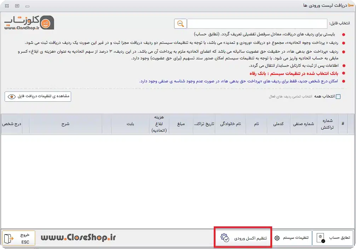Open تنظیمات سیستم button

(292, 238)
